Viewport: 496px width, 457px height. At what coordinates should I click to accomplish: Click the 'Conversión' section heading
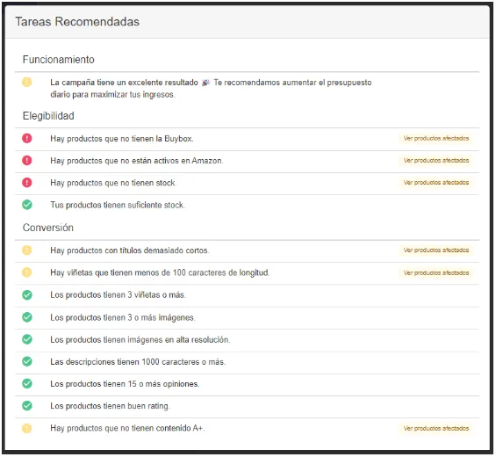[48, 228]
